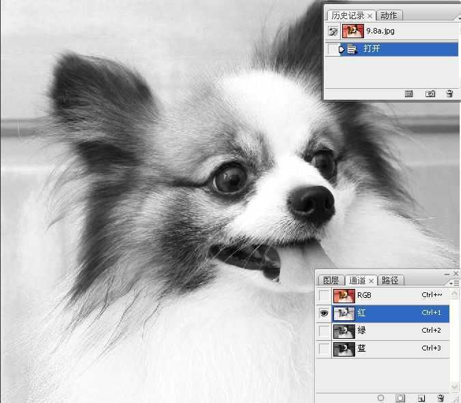Select the 红 channel thumbnail

pyautogui.click(x=344, y=314)
